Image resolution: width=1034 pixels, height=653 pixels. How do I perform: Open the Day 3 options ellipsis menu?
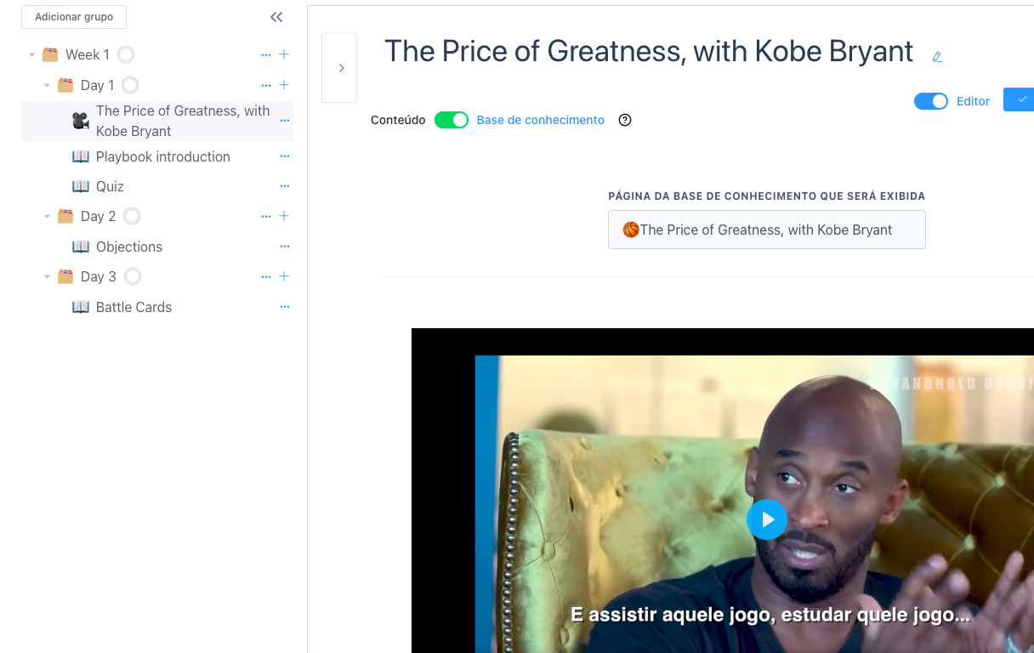(266, 277)
